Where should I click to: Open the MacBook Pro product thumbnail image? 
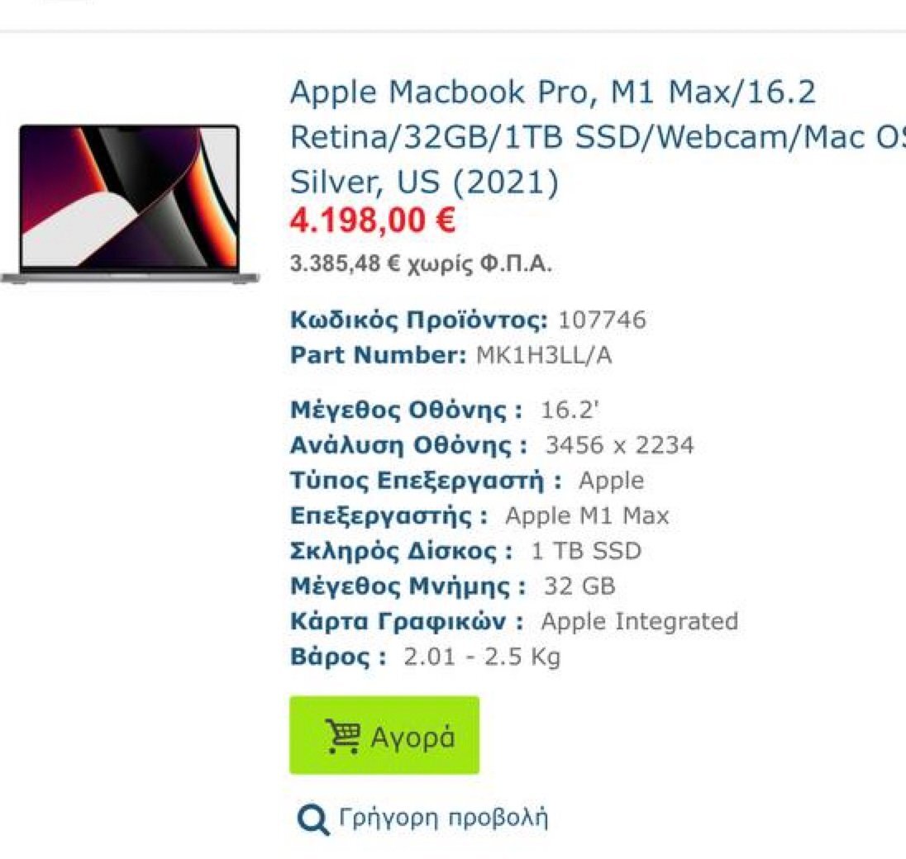pyautogui.click(x=130, y=204)
